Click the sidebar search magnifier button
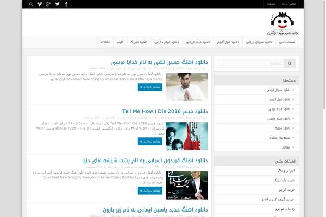The height and width of the screenshot is (217, 326). coord(290,63)
